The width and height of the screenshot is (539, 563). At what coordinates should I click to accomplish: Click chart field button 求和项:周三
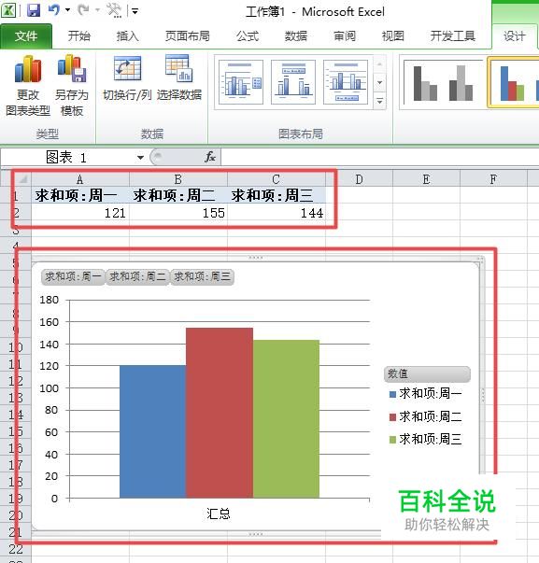coord(202,277)
